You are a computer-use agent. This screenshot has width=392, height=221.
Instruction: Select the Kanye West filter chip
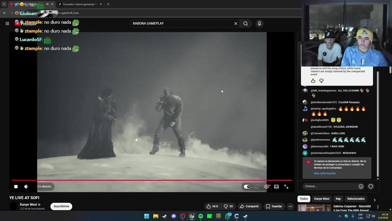click(322, 199)
